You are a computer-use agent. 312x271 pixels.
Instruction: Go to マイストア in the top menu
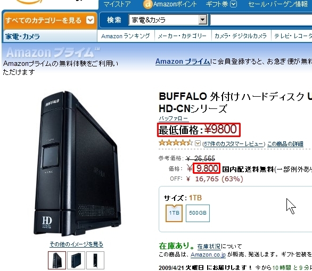(x=117, y=4)
